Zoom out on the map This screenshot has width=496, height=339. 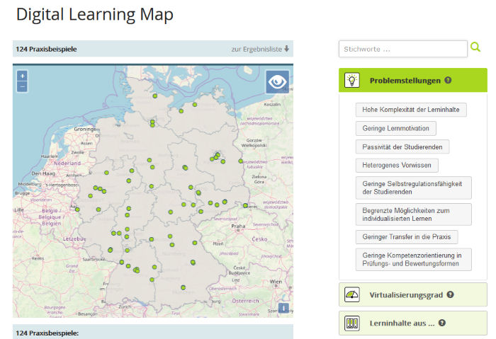[22, 86]
